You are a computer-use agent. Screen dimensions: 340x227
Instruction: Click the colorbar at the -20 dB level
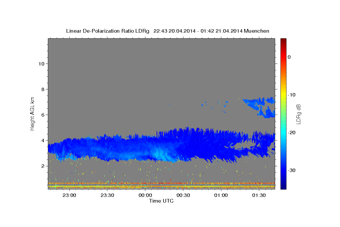click(x=283, y=133)
